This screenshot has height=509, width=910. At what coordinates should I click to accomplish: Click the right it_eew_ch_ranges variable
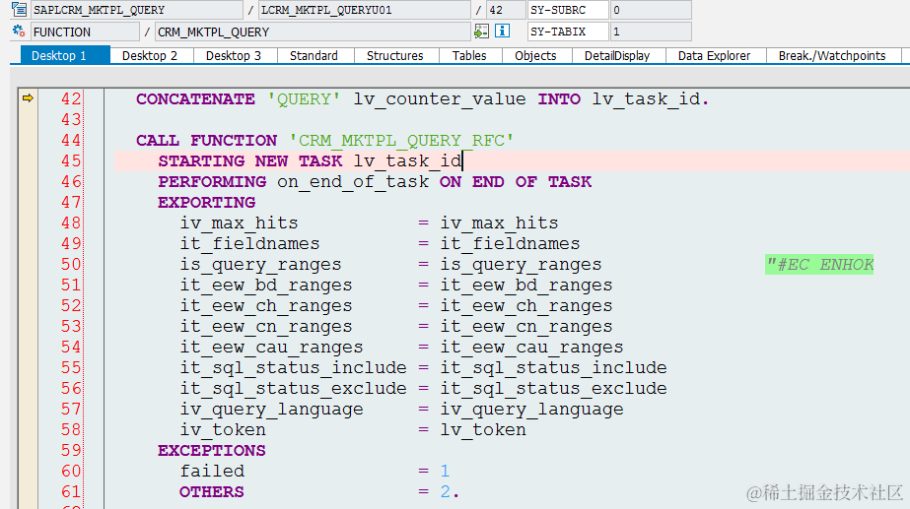click(525, 306)
